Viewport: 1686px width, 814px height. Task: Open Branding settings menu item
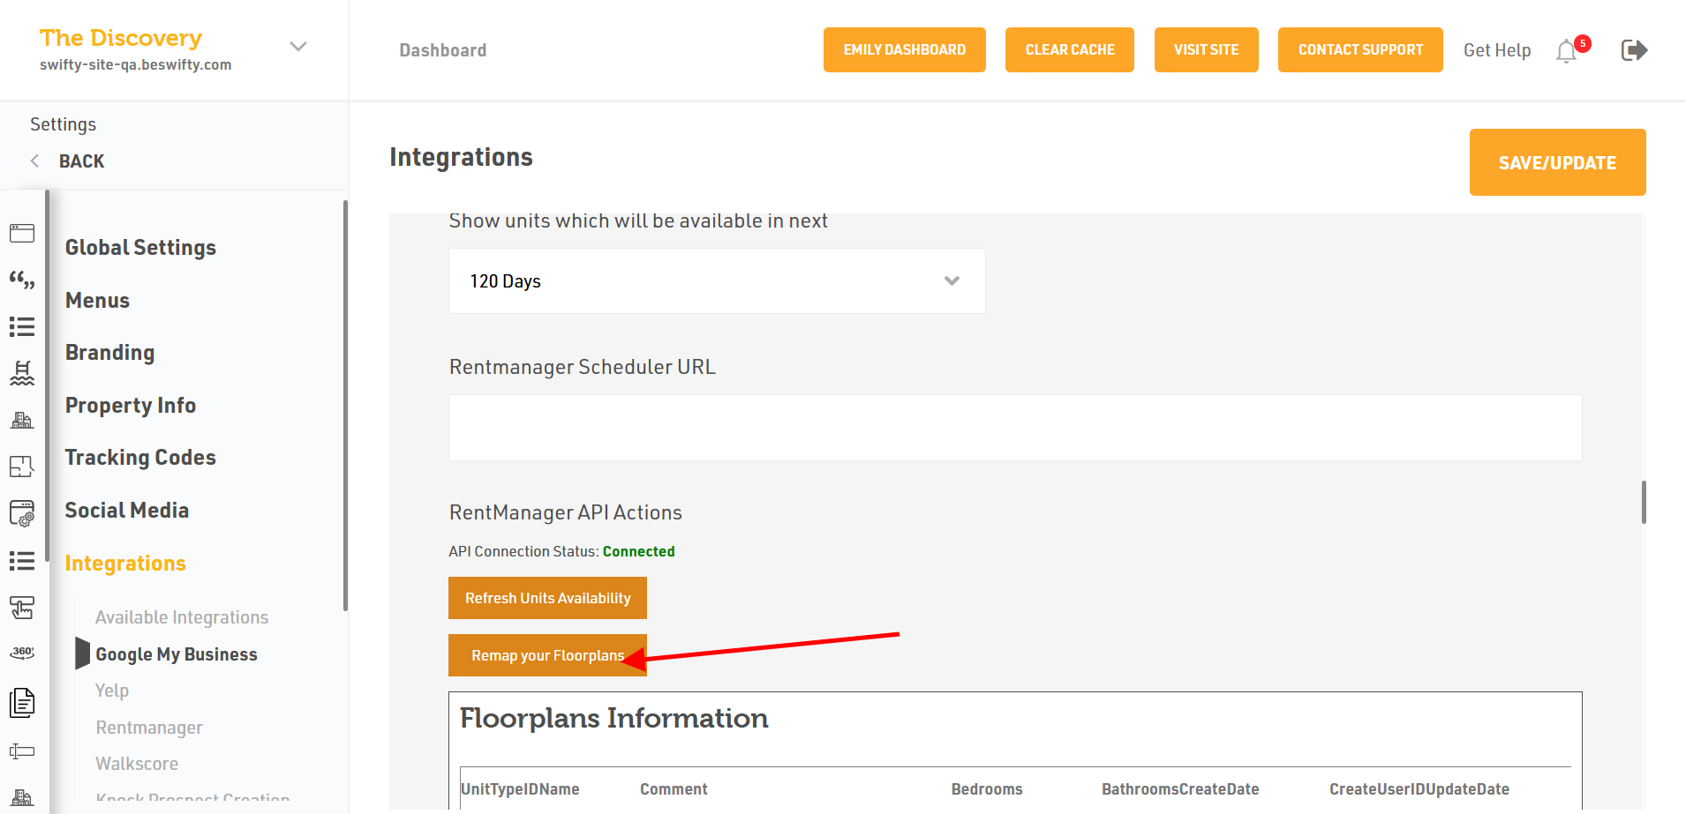(109, 353)
